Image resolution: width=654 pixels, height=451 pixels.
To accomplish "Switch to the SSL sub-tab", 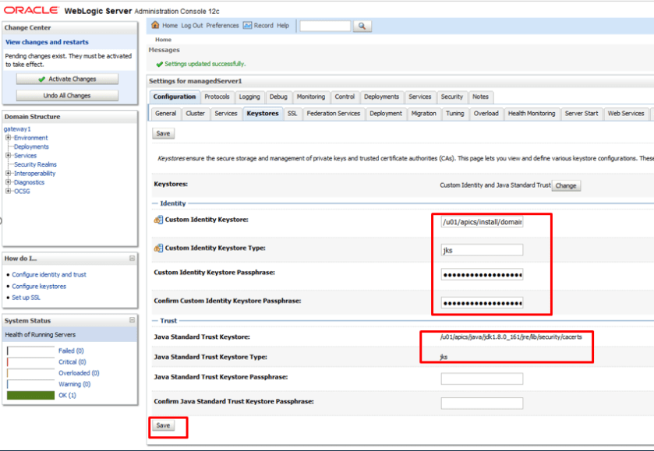I will coord(292,114).
